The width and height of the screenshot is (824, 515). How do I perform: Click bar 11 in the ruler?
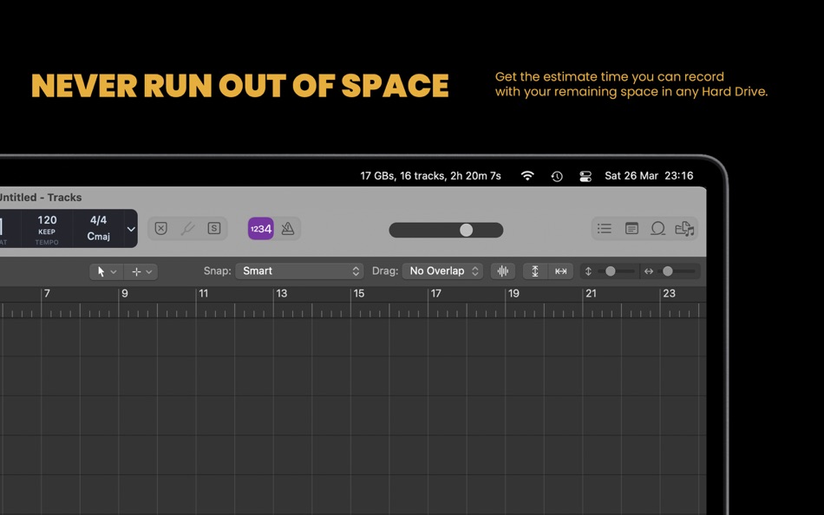[203, 293]
